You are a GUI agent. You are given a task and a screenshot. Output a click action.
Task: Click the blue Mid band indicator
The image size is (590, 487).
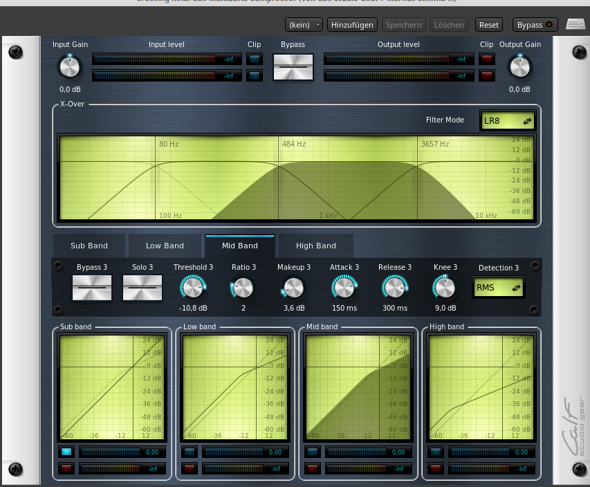pyautogui.click(x=313, y=452)
